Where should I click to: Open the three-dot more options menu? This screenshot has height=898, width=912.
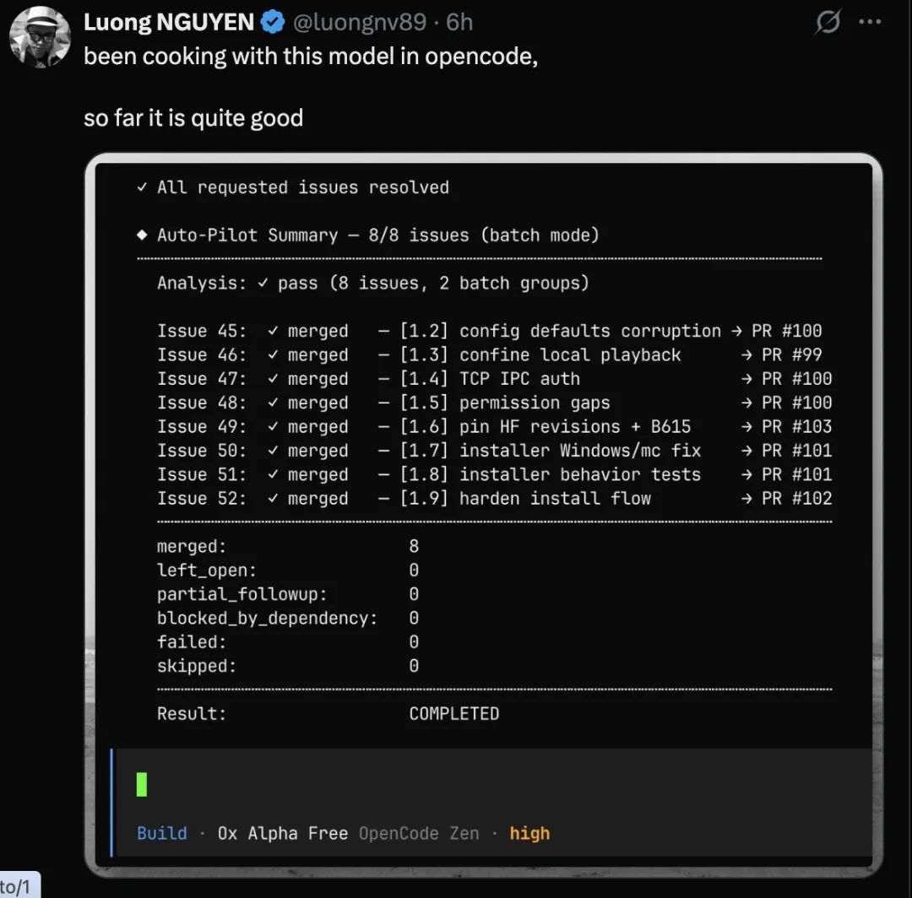pyautogui.click(x=870, y=22)
